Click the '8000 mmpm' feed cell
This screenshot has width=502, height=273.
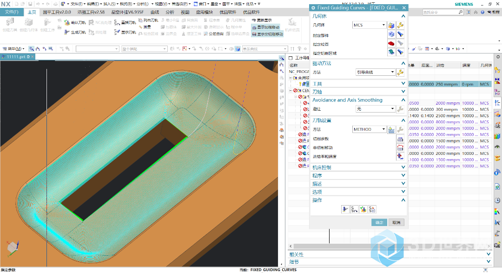tap(448, 122)
